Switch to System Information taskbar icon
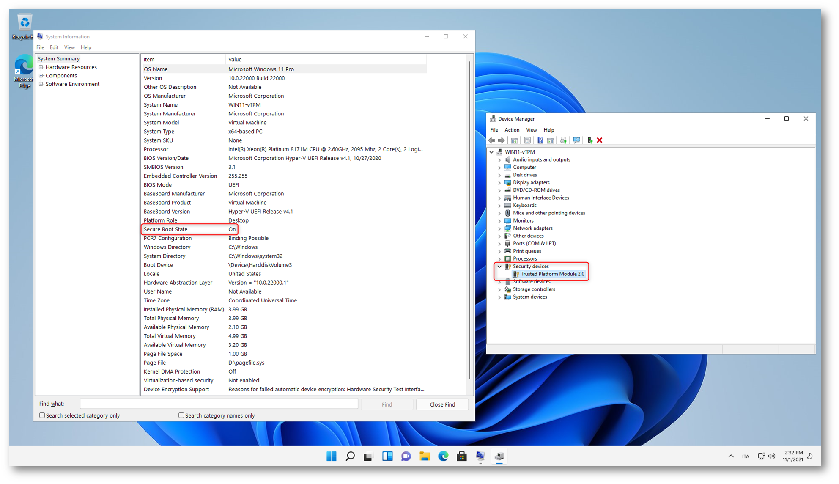The width and height of the screenshot is (839, 484). pos(480,456)
